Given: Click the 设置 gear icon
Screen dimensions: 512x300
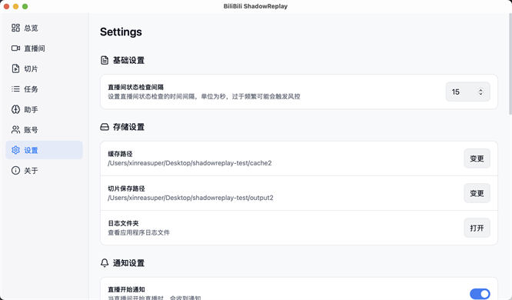Looking at the screenshot, I should [15, 150].
